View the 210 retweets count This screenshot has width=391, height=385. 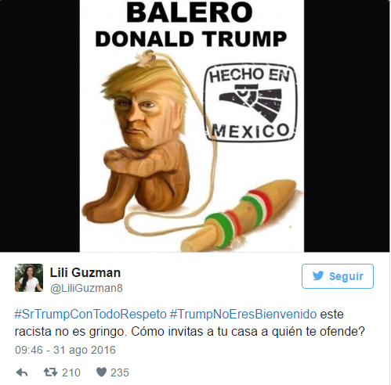71,372
